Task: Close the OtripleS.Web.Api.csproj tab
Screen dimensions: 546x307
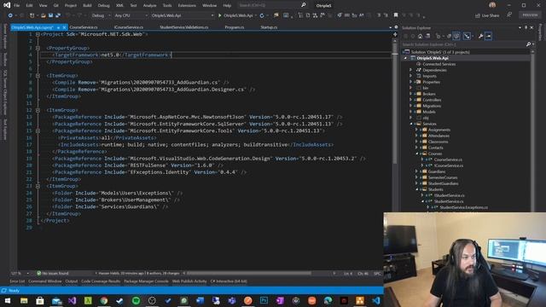Action: click(x=64, y=27)
